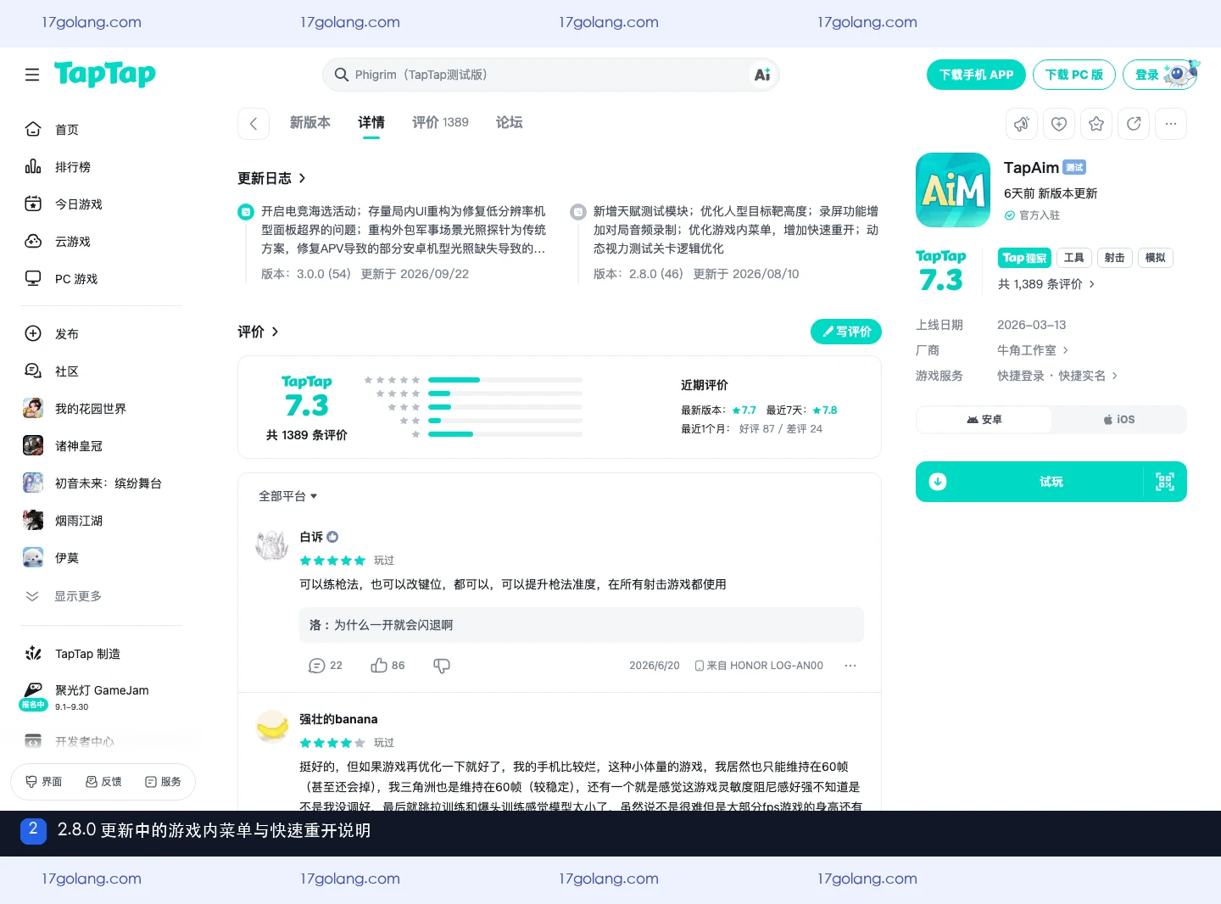This screenshot has height=904, width=1221.
Task: Click the 登录 login button
Action: pos(1160,75)
